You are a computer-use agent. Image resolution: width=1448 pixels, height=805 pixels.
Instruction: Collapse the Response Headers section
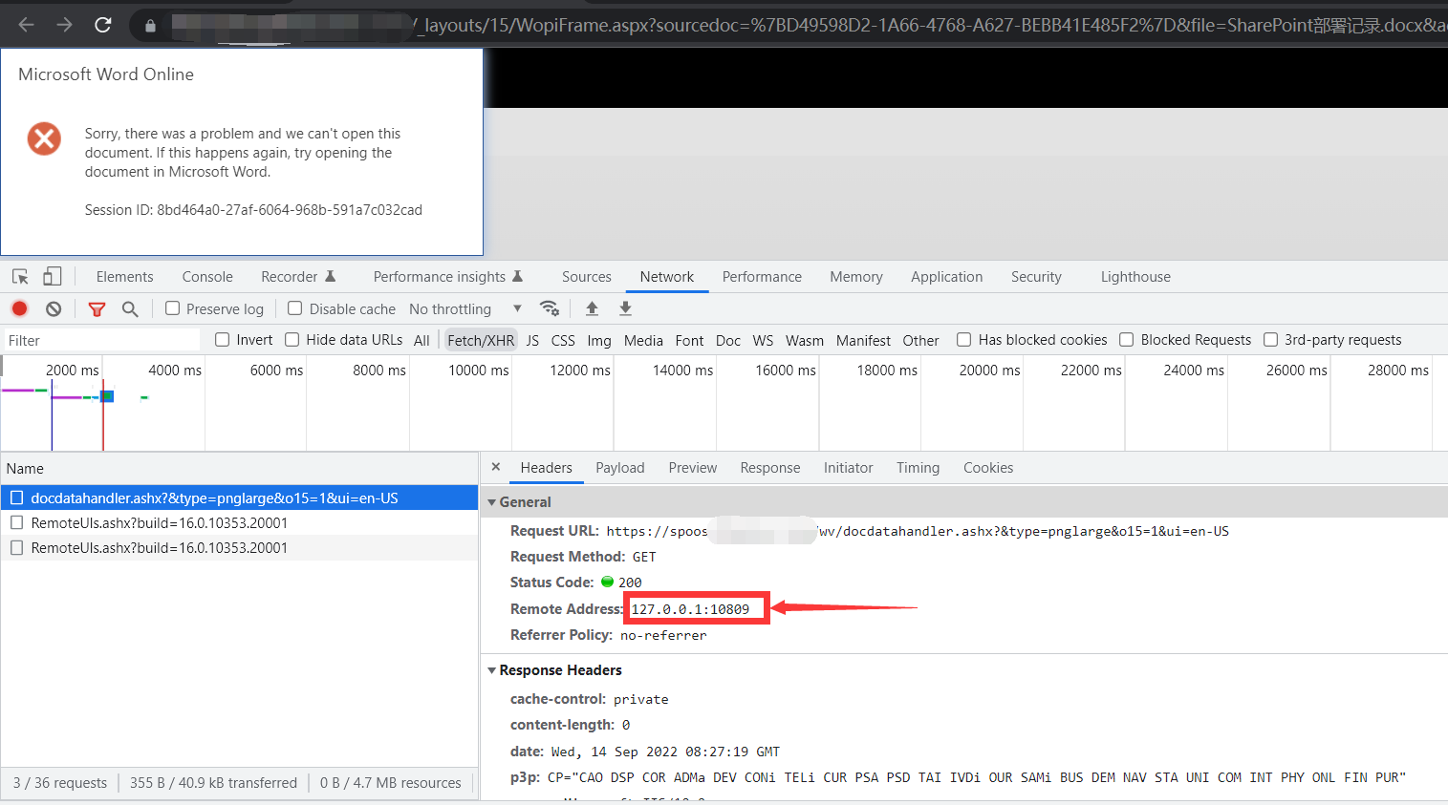[491, 669]
